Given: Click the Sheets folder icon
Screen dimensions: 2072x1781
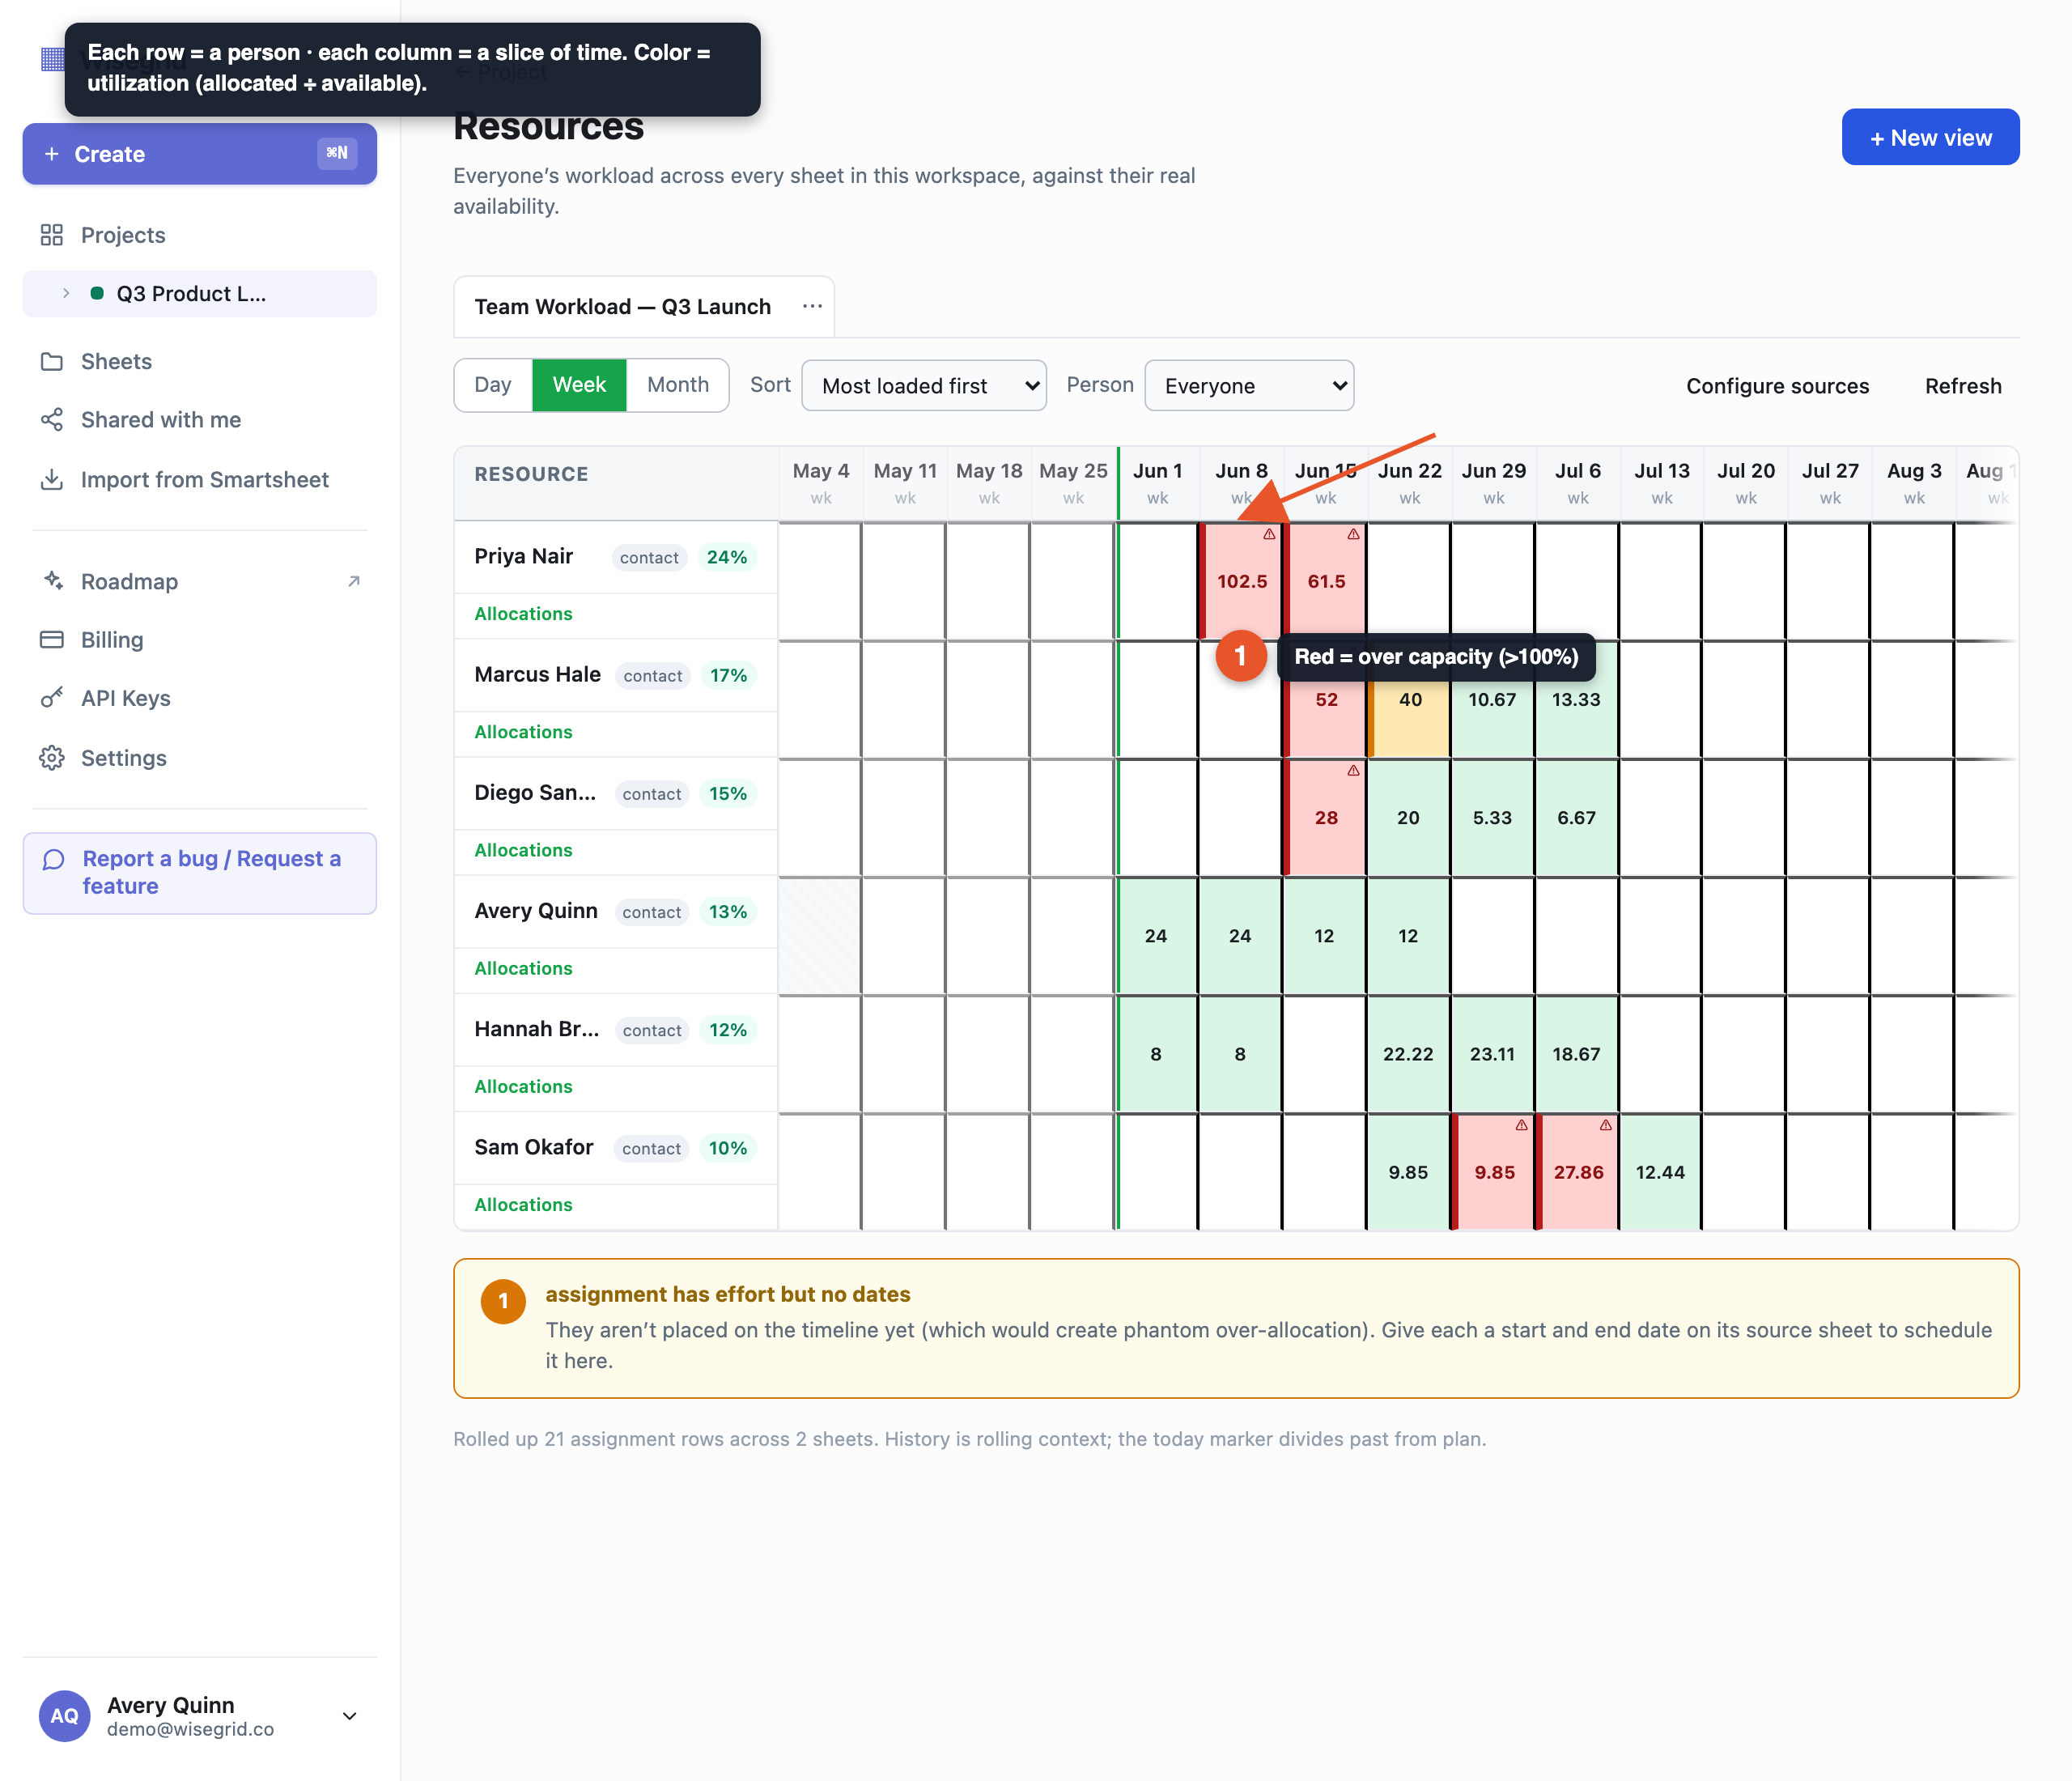Looking at the screenshot, I should point(52,361).
